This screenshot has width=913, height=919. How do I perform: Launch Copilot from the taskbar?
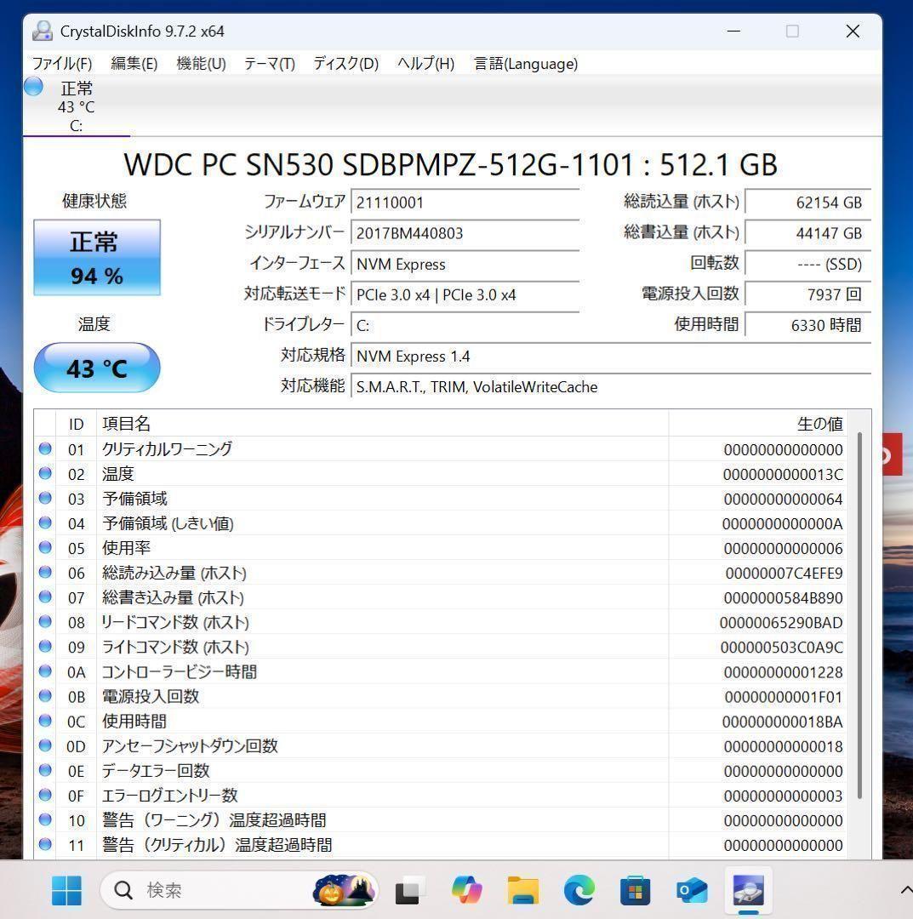coord(465,890)
